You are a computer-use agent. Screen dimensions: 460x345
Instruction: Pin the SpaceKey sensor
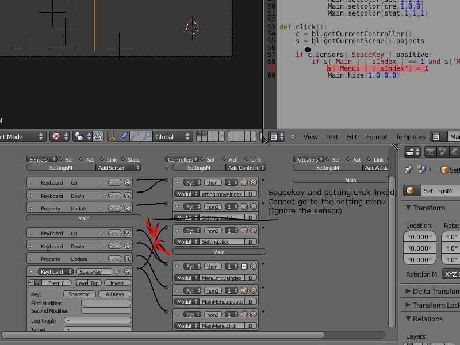click(x=117, y=271)
